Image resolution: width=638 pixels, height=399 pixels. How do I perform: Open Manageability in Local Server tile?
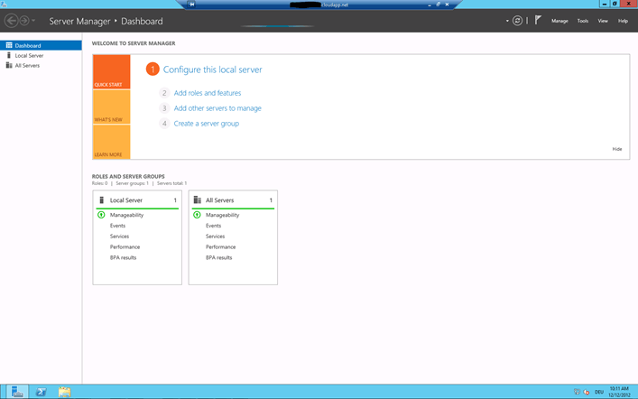126,215
